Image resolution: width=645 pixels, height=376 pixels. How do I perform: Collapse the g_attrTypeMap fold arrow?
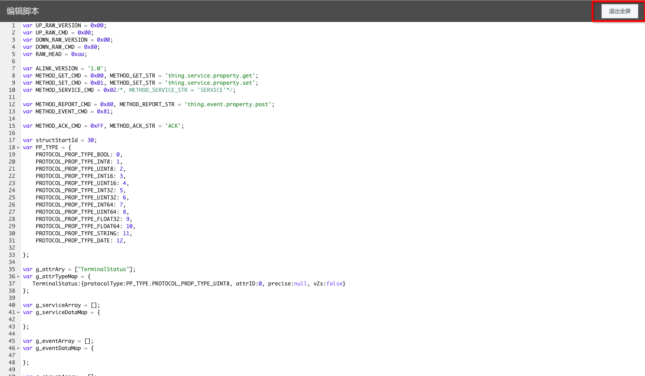point(18,277)
